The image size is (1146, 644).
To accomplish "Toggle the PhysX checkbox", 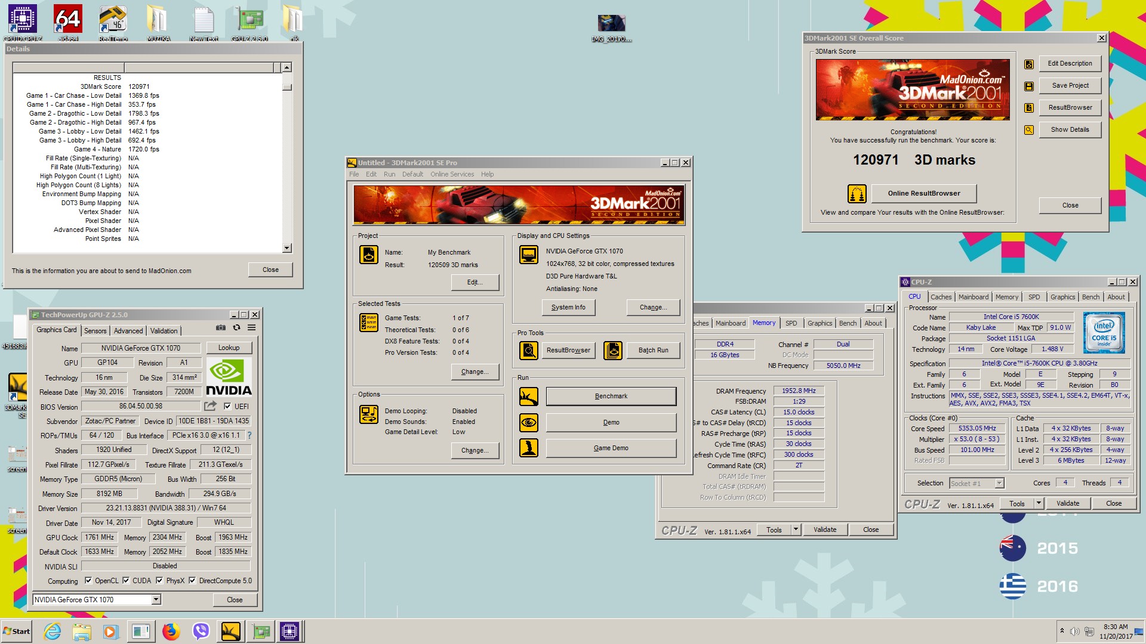I will coord(159,580).
